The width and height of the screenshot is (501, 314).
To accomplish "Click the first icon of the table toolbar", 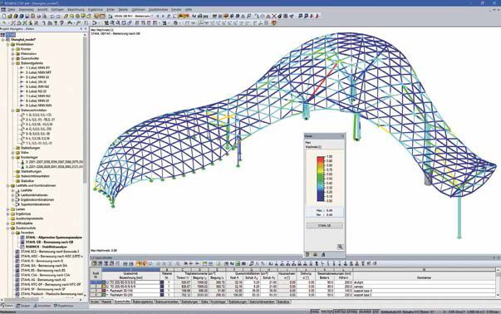I will [94, 264].
